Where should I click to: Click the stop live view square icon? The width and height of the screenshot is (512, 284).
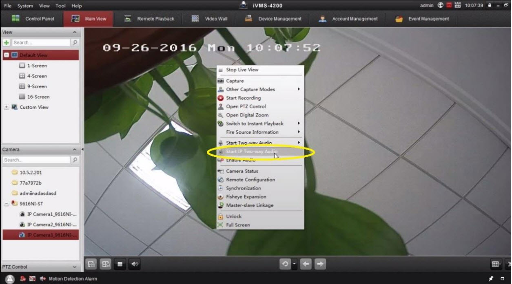[120, 264]
